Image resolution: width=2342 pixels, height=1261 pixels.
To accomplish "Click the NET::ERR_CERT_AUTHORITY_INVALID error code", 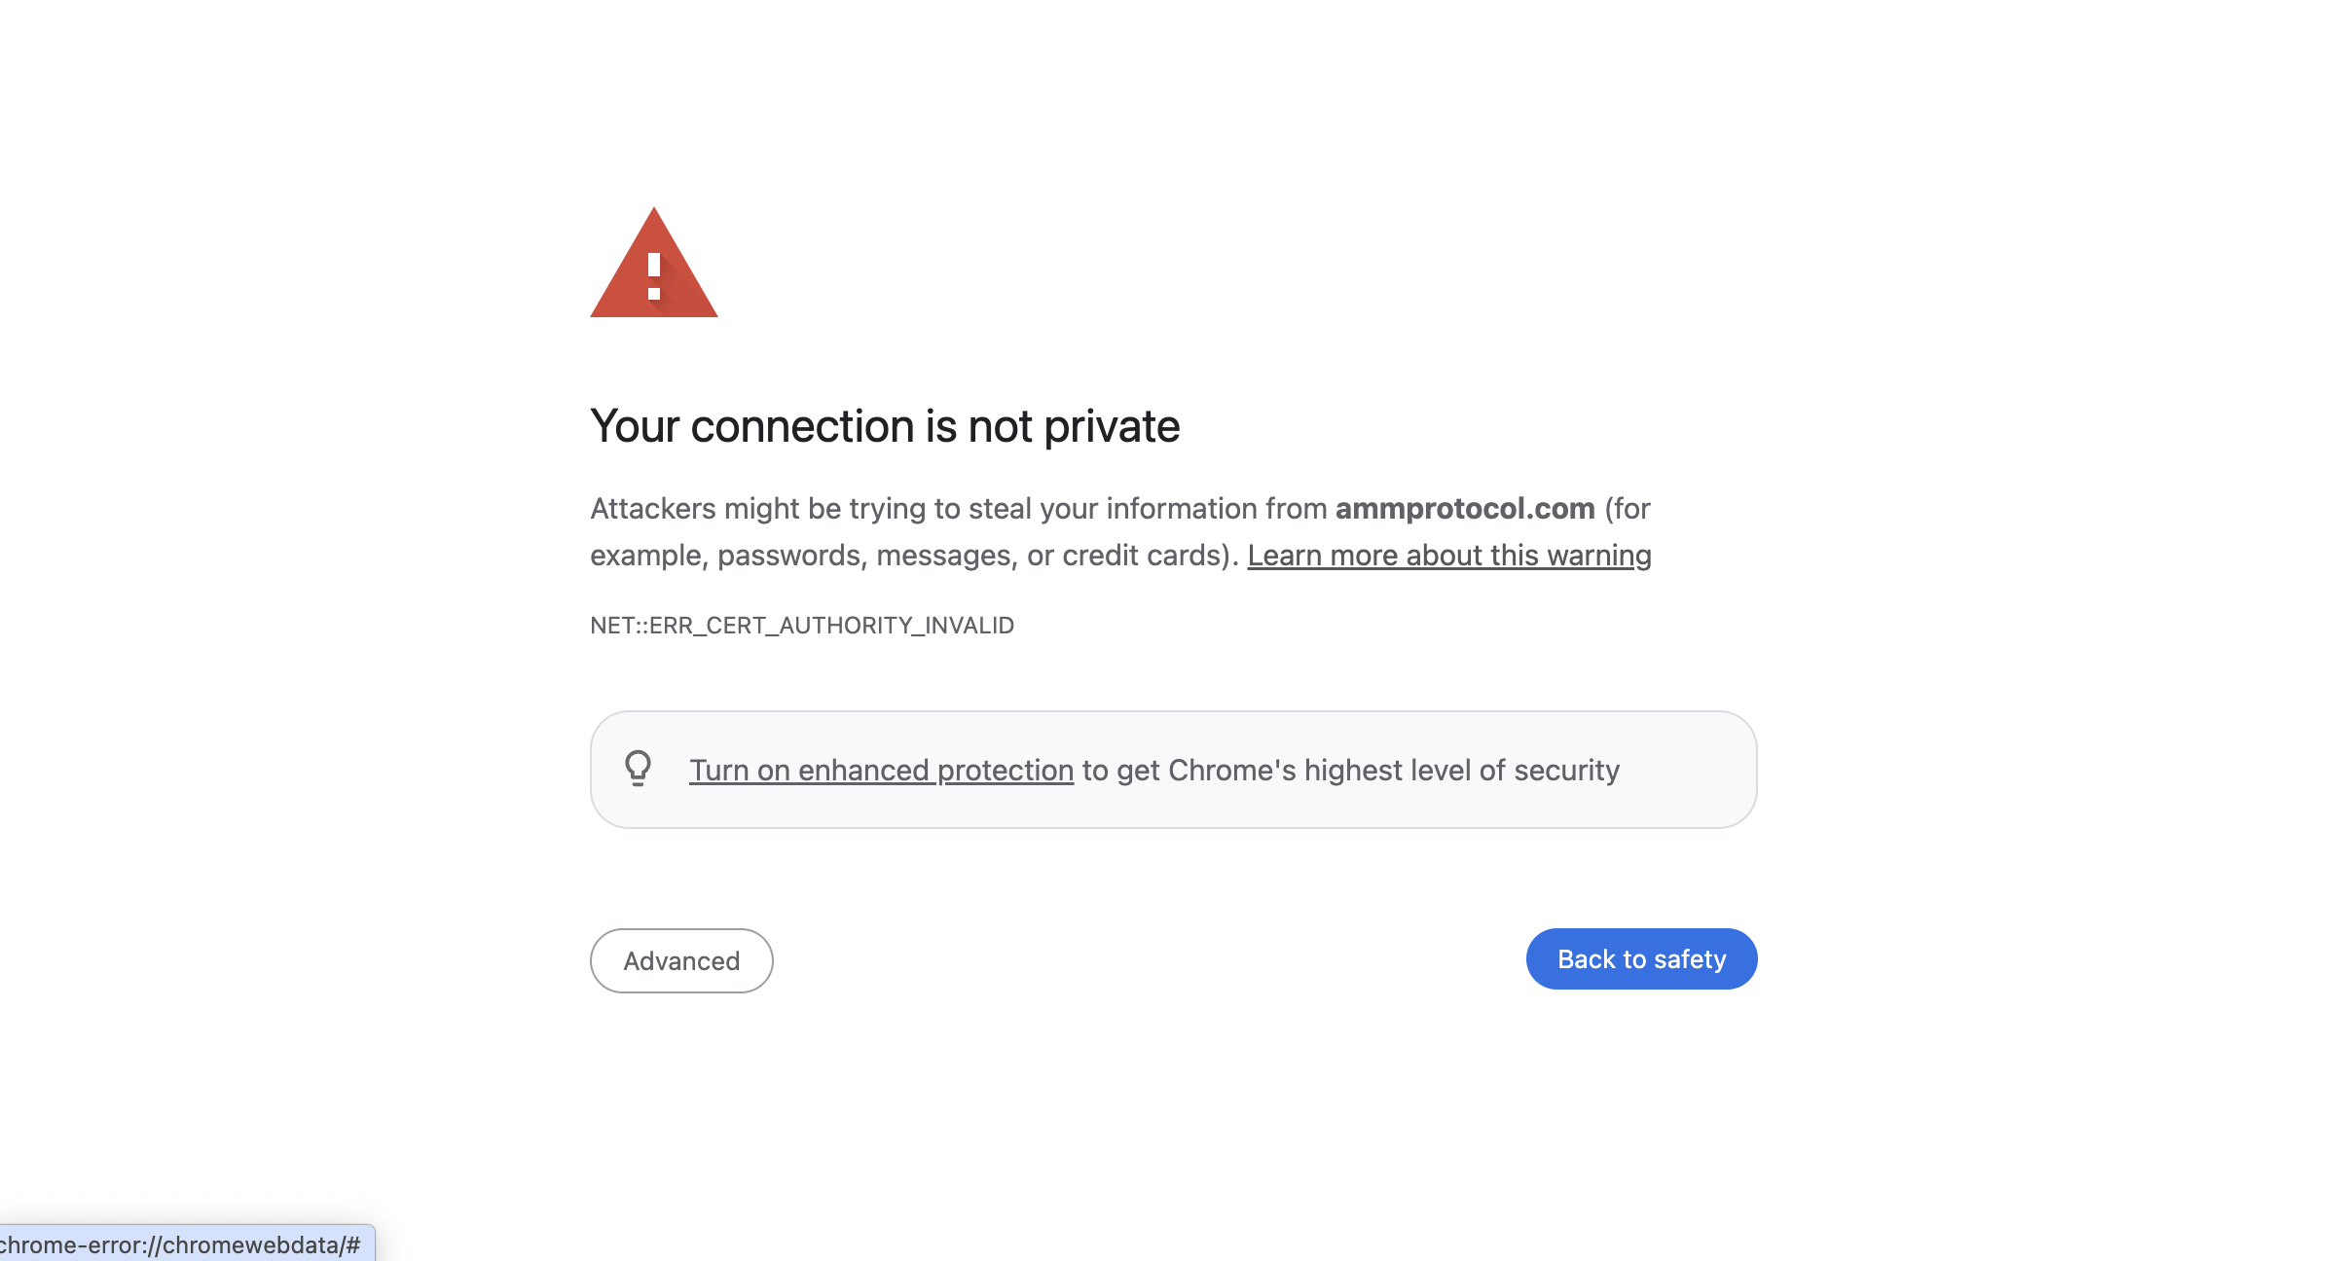I will (x=801, y=626).
